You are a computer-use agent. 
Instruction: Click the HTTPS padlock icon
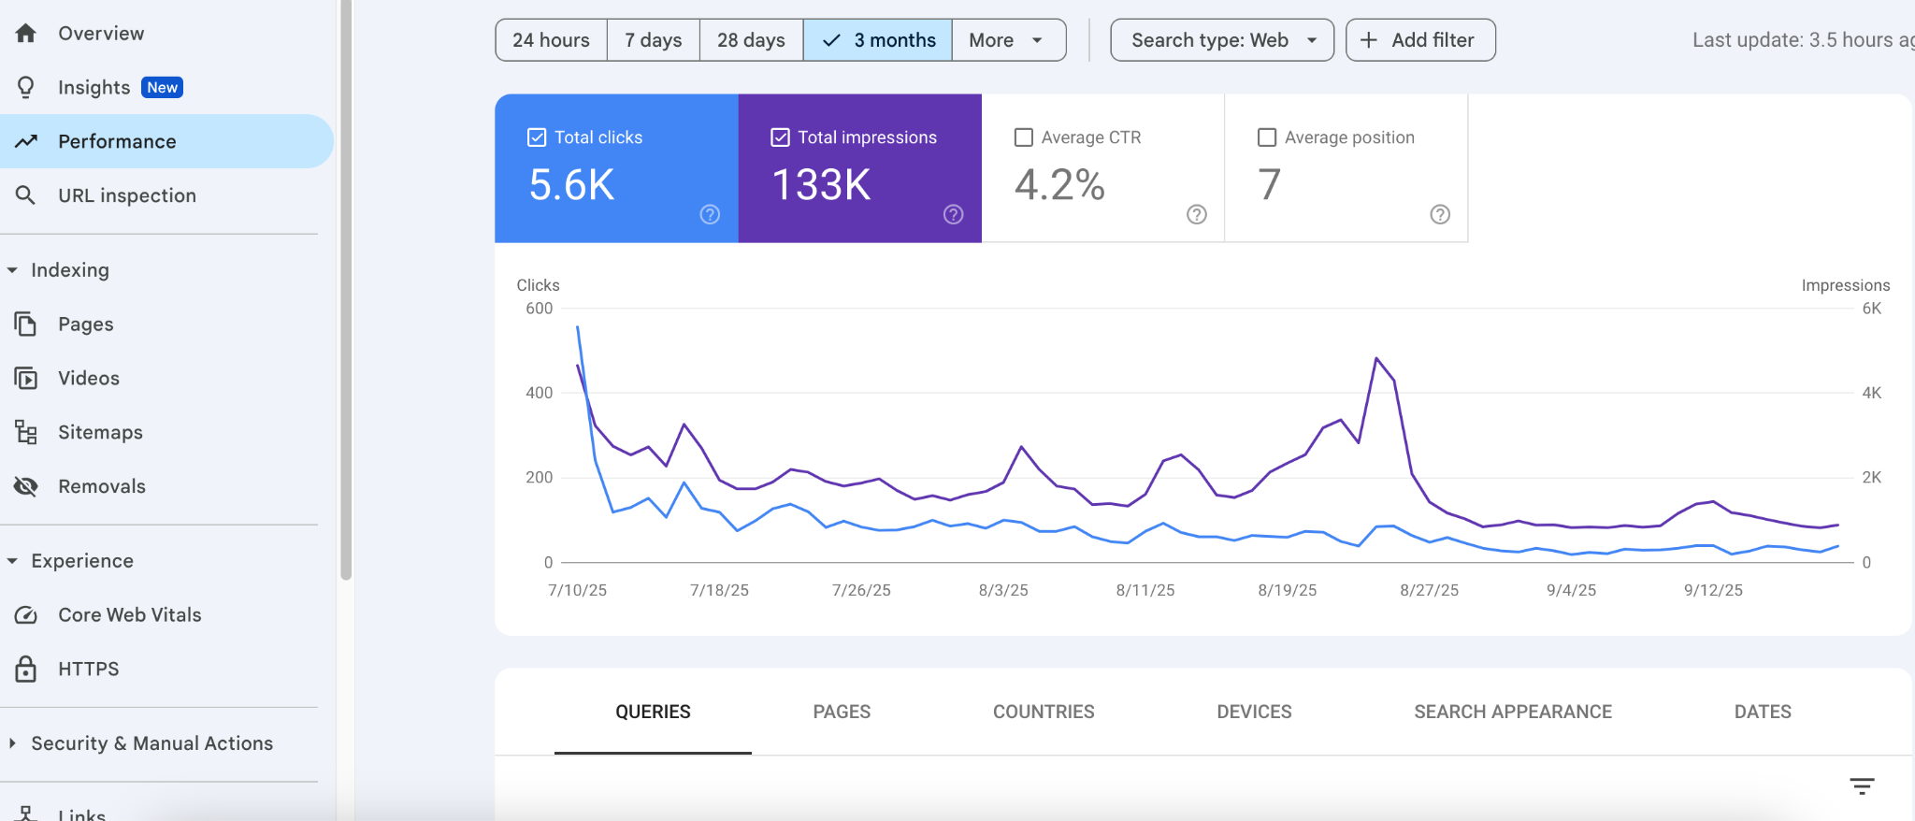[26, 669]
